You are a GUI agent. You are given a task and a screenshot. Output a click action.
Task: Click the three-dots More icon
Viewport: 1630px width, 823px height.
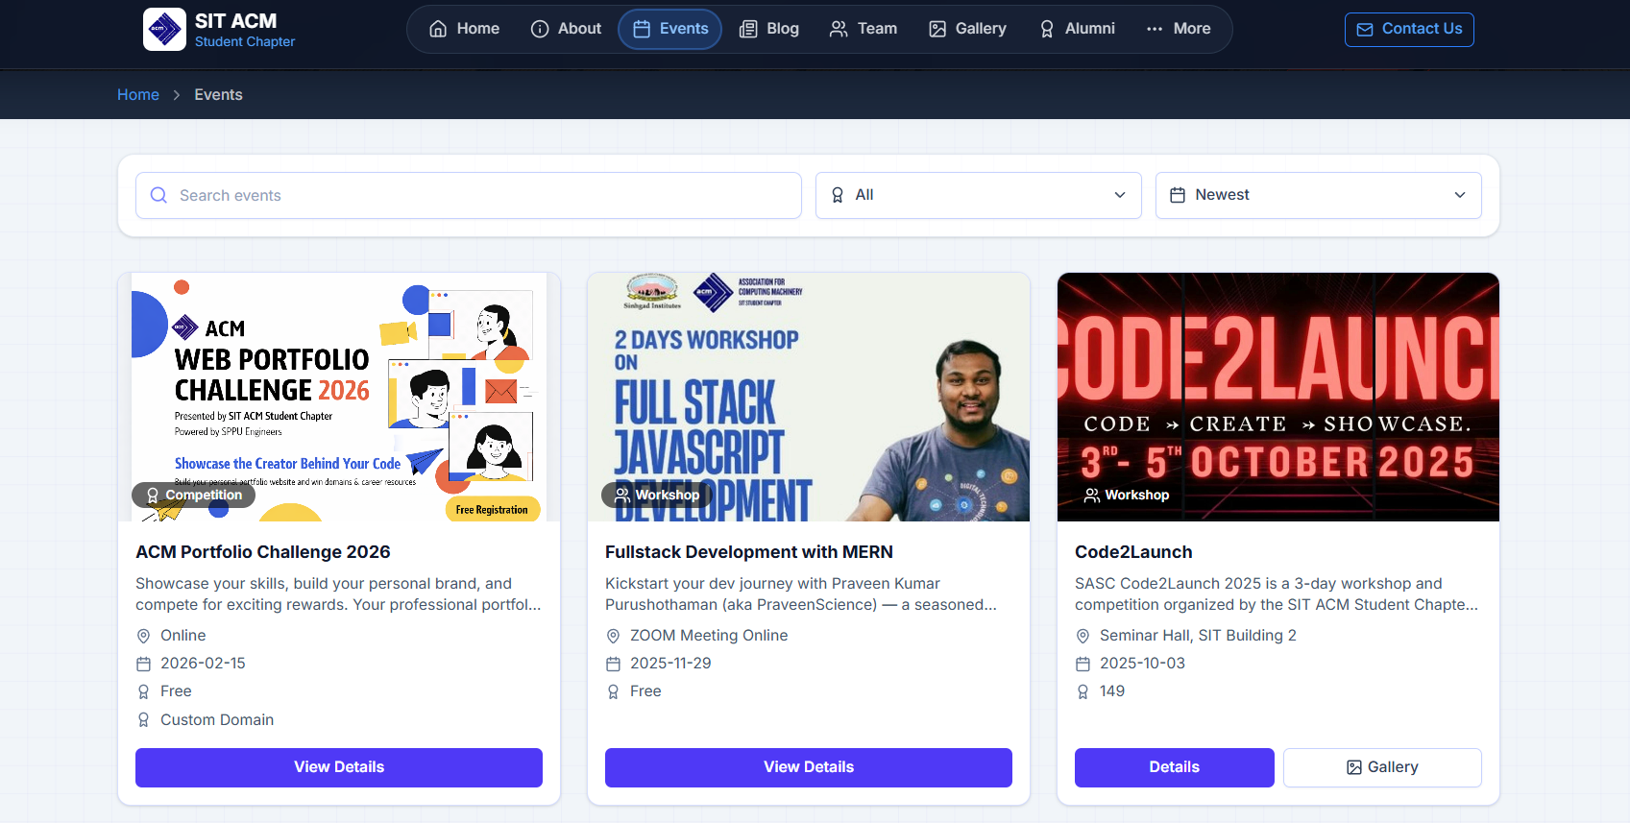click(x=1155, y=29)
